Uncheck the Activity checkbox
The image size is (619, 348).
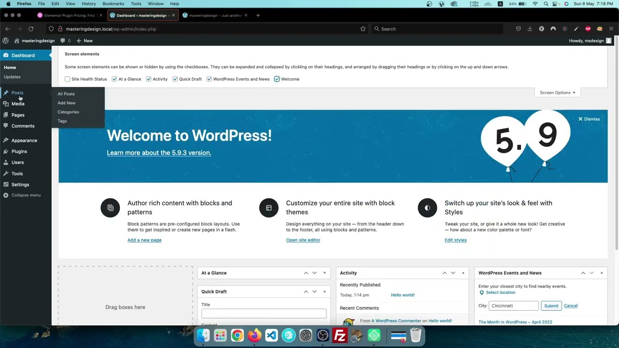(x=148, y=79)
